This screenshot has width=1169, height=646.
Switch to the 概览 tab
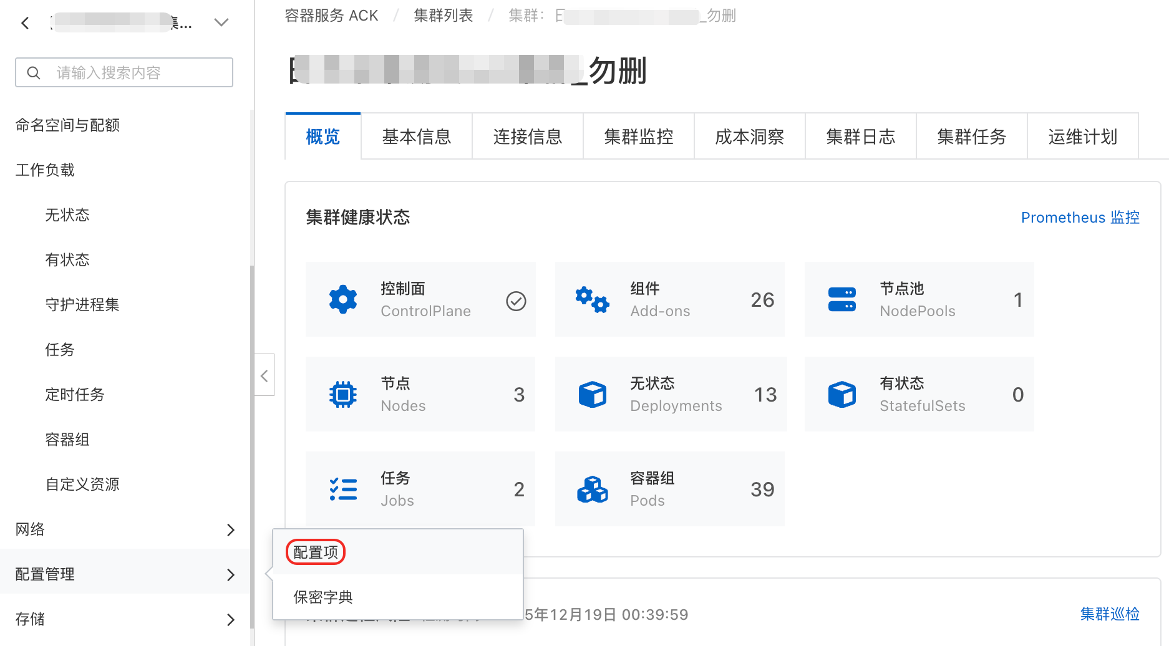tap(323, 137)
